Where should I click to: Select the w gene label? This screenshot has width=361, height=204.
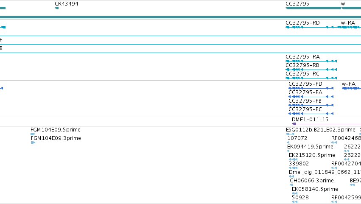343,4
